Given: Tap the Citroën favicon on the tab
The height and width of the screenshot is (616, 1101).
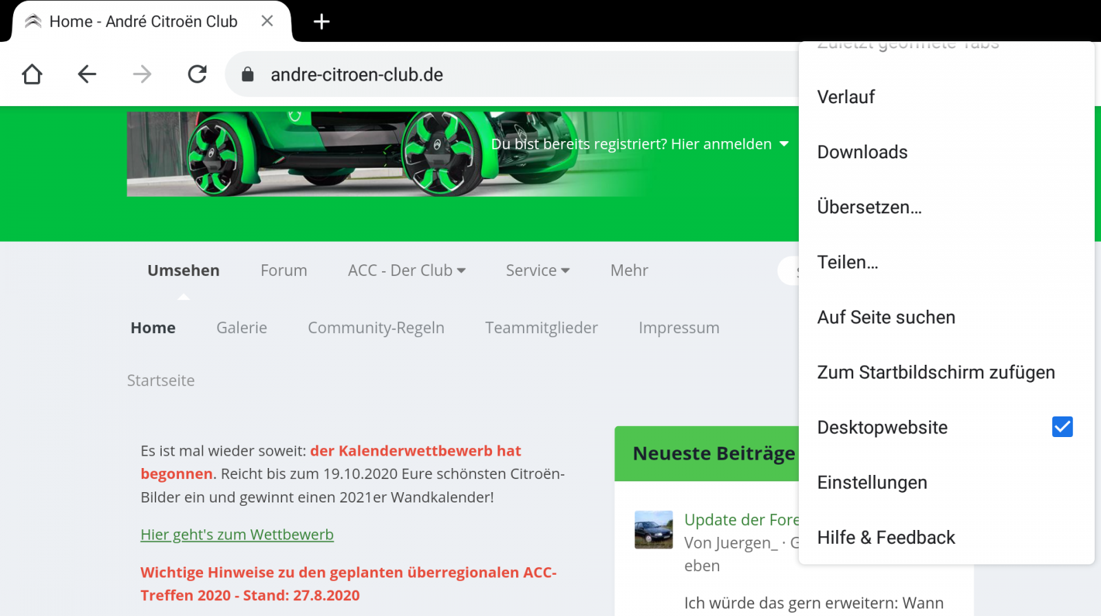Looking at the screenshot, I should pyautogui.click(x=33, y=21).
